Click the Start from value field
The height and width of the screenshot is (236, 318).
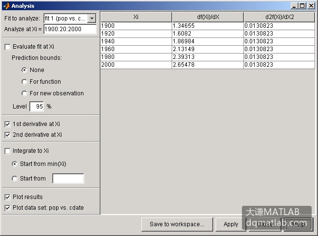pyautogui.click(x=68, y=179)
